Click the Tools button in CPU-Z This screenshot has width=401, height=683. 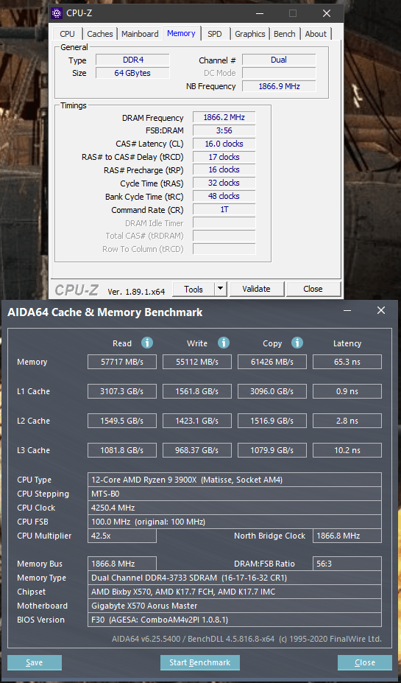click(194, 289)
